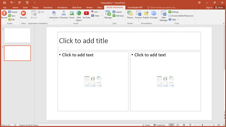The height and width of the screenshot is (127, 226).
Task: Save the presentation from Quick Access toolbar
Action: coord(5,3)
